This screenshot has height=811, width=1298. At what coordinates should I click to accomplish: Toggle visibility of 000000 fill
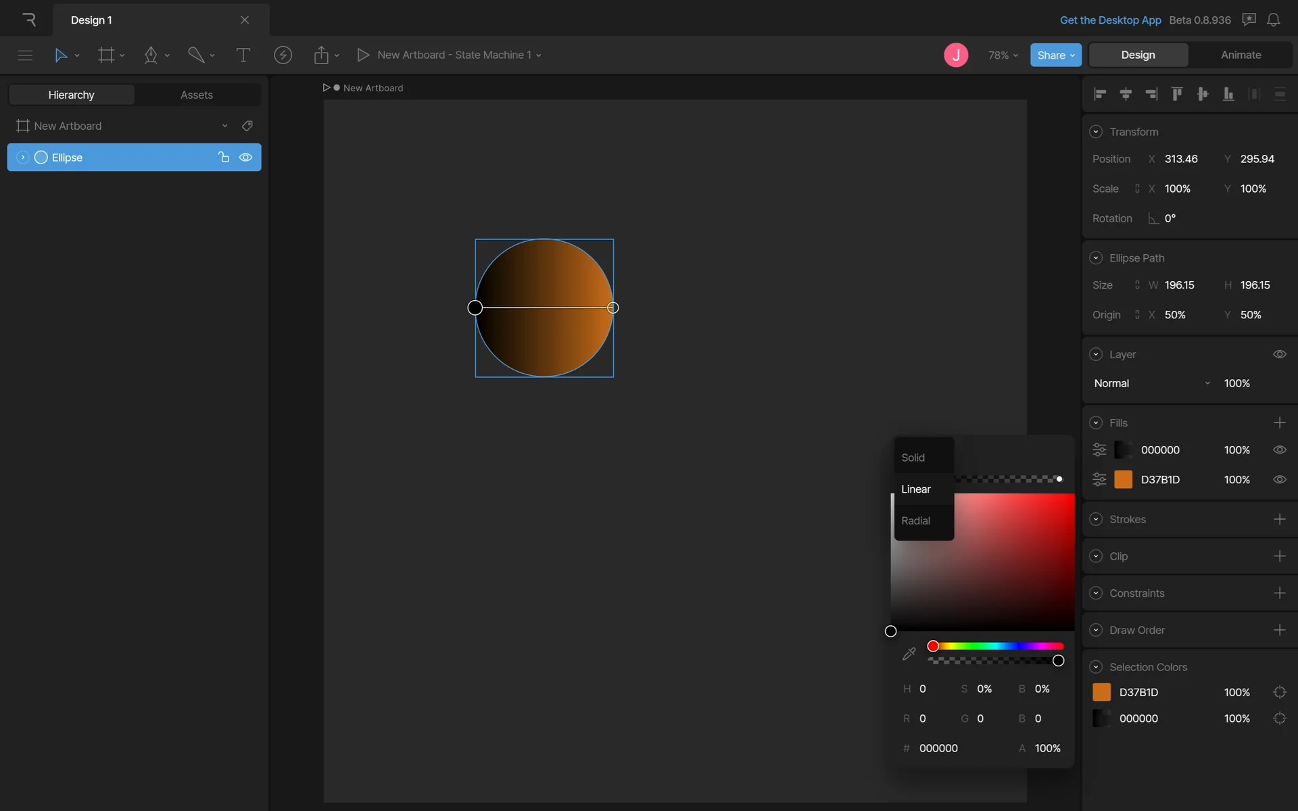coord(1279,450)
